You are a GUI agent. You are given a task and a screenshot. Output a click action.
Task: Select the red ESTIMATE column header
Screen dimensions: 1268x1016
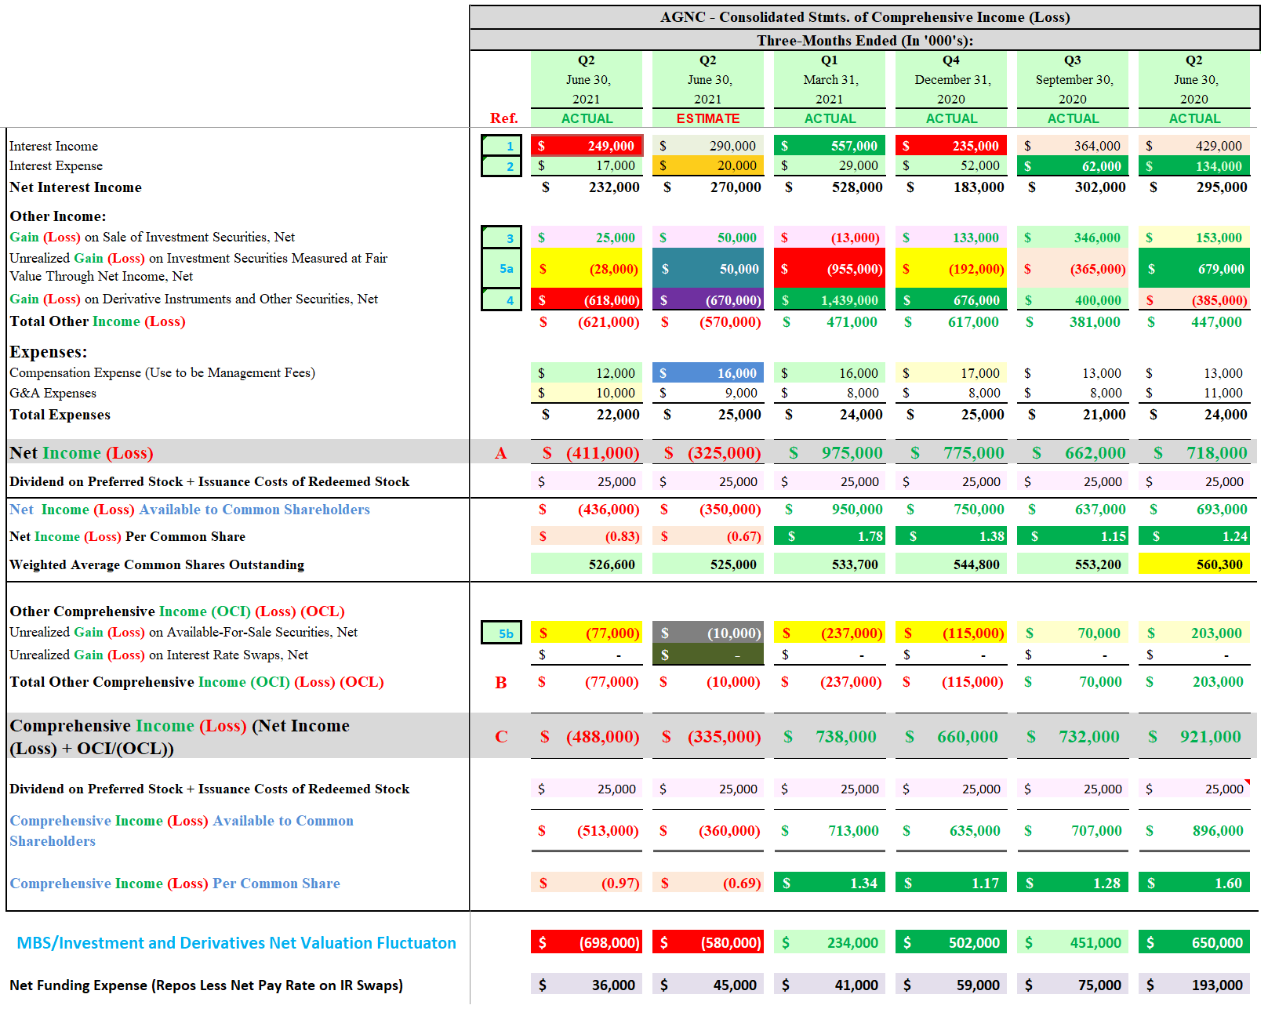pos(708,118)
